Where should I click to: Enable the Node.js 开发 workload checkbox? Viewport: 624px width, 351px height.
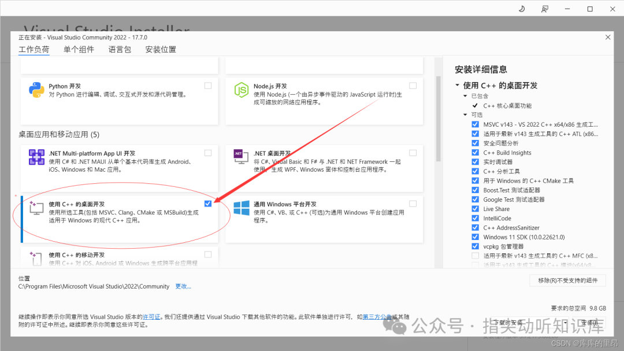pos(413,86)
